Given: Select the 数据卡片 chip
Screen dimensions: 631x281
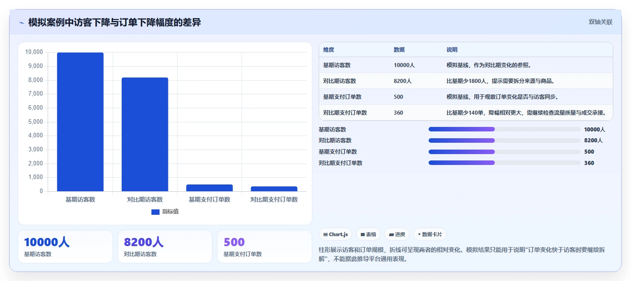Looking at the screenshot, I should pos(430,234).
